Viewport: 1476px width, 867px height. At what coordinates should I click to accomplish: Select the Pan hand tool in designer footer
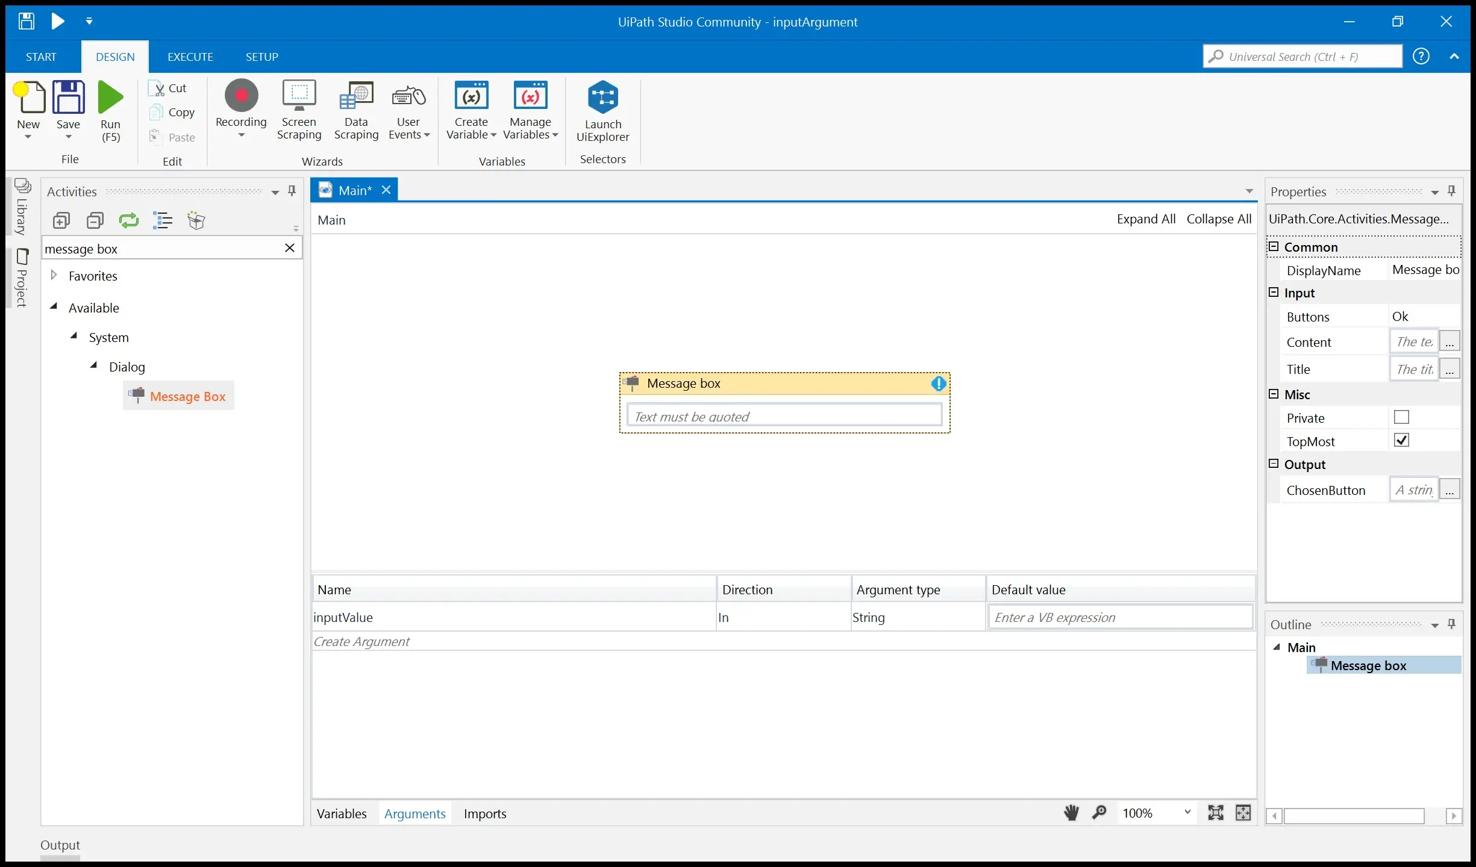(1071, 813)
